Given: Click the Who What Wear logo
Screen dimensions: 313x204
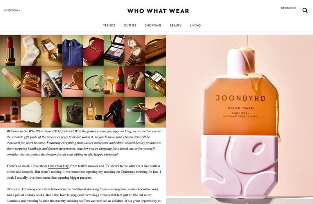Looking at the screenshot, I should coord(158,11).
